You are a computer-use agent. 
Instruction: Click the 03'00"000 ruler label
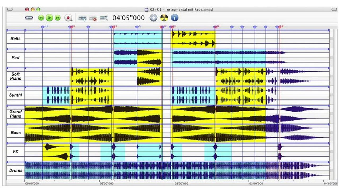pos(256,183)
